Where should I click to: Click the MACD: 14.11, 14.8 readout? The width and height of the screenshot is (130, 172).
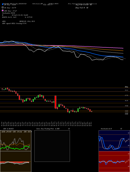(9, 17)
